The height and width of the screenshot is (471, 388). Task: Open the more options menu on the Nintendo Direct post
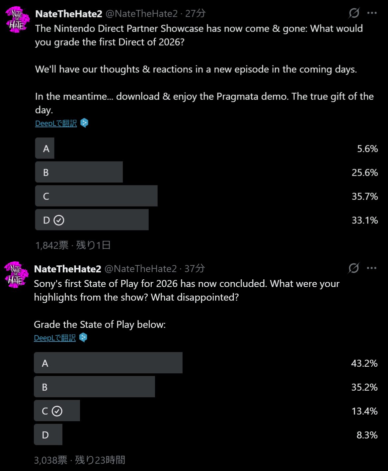tap(372, 13)
